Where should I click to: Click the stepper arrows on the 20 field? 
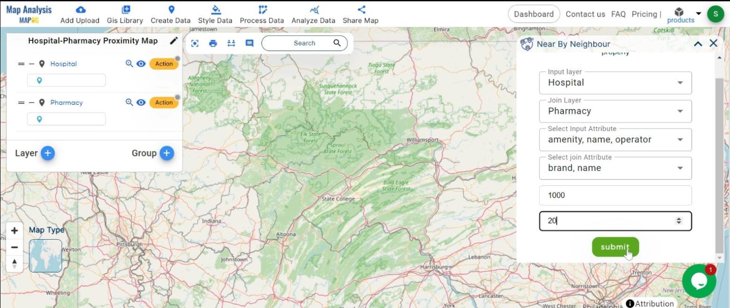679,221
